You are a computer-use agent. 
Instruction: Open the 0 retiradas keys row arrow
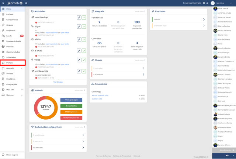click(143, 68)
